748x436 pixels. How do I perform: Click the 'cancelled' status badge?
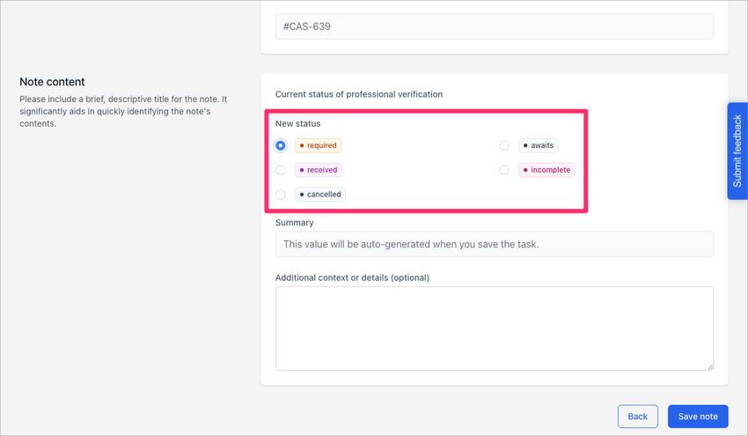pos(320,194)
